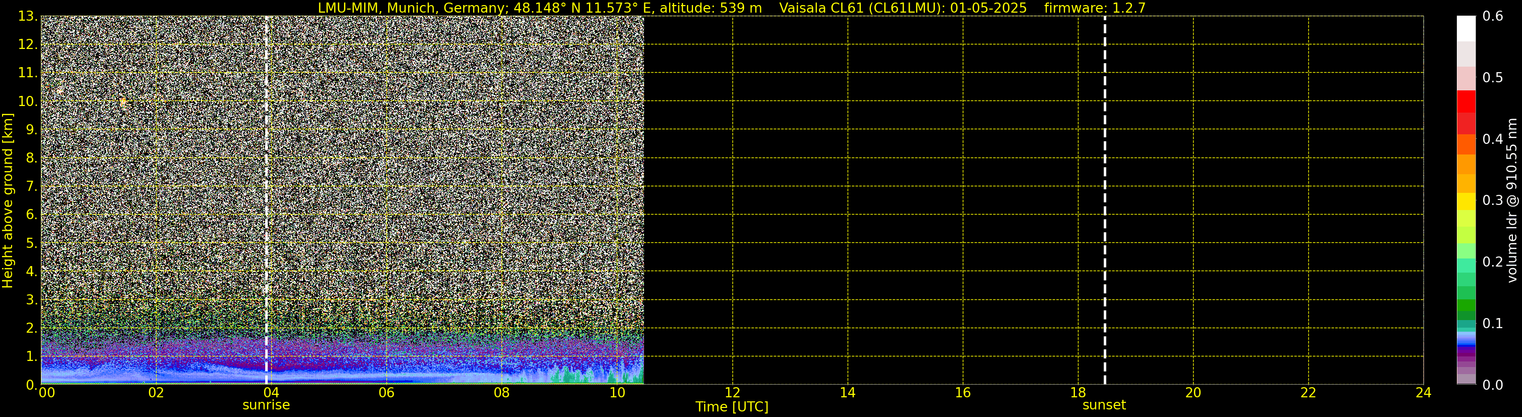Viewport: 1522px width, 417px height.
Task: Click the height axis tick '10.'
Action: [x=28, y=101]
